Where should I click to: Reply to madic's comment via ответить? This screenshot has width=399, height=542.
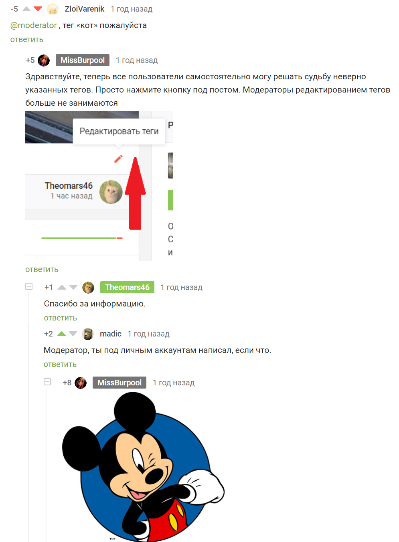(x=60, y=364)
